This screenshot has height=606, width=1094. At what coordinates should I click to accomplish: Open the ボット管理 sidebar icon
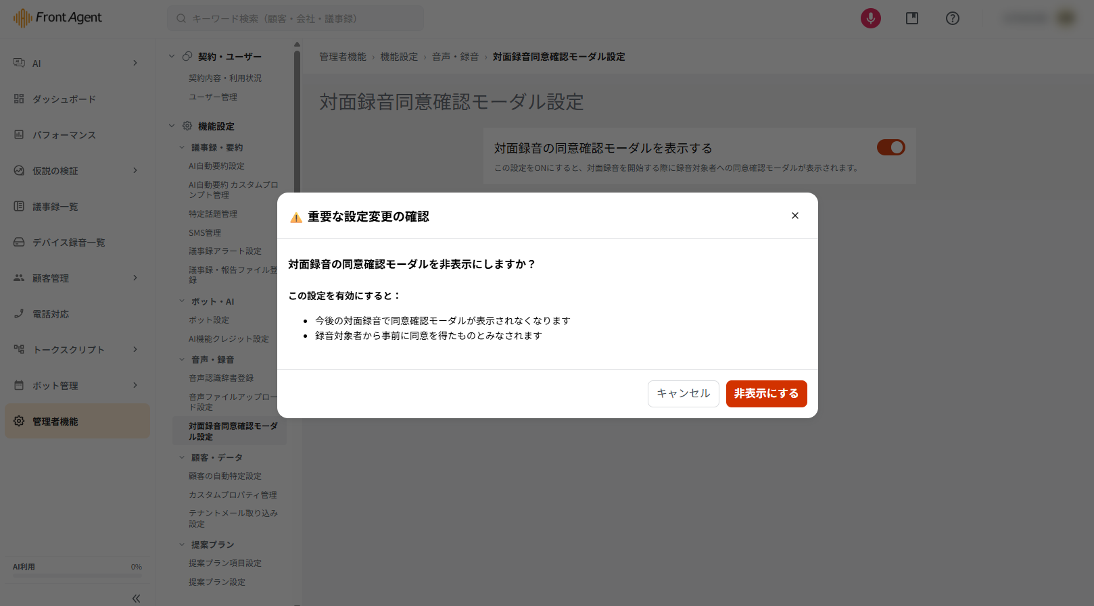(x=19, y=385)
